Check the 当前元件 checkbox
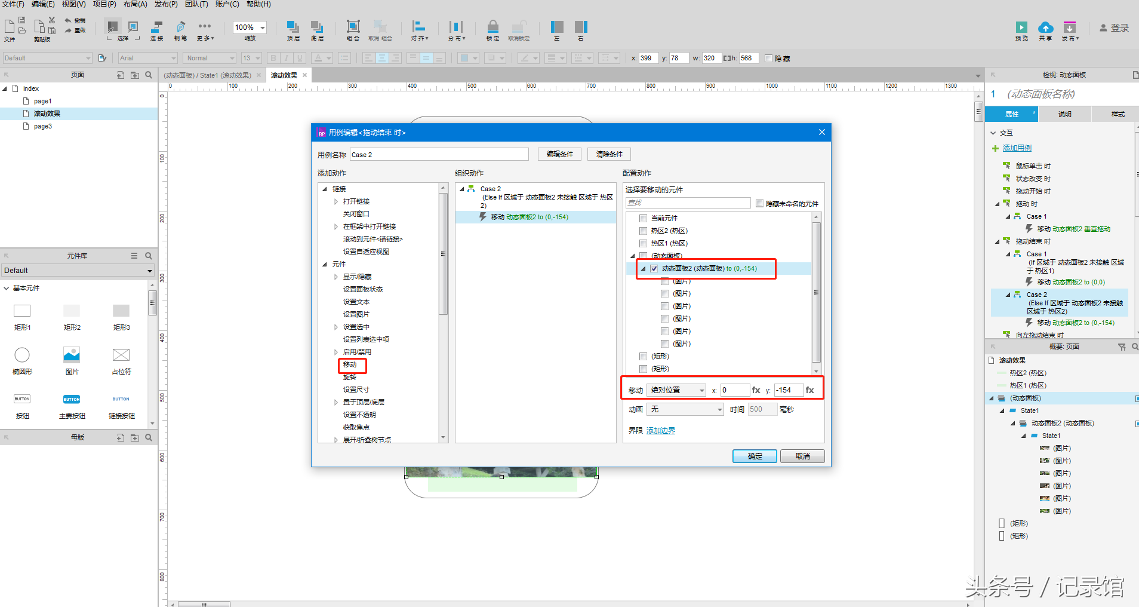 (644, 218)
